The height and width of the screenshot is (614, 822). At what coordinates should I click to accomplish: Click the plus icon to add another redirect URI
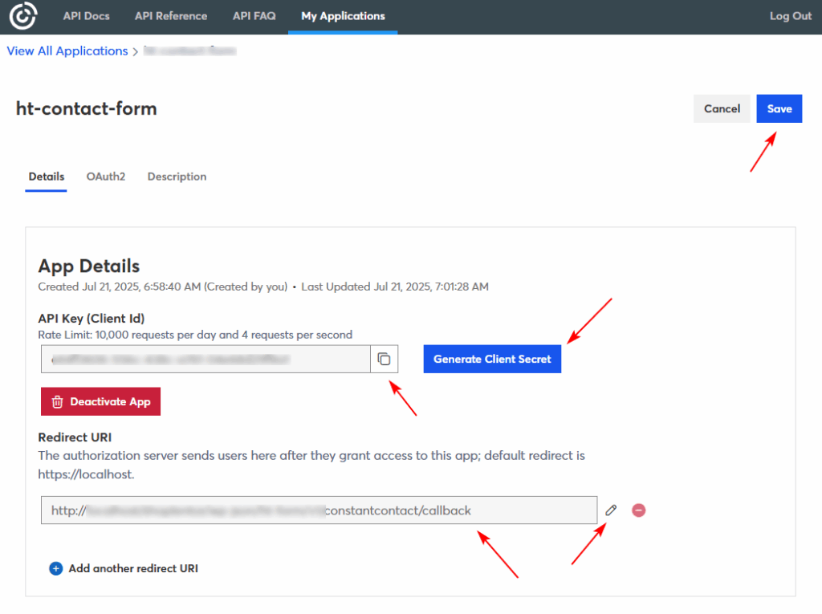click(56, 568)
